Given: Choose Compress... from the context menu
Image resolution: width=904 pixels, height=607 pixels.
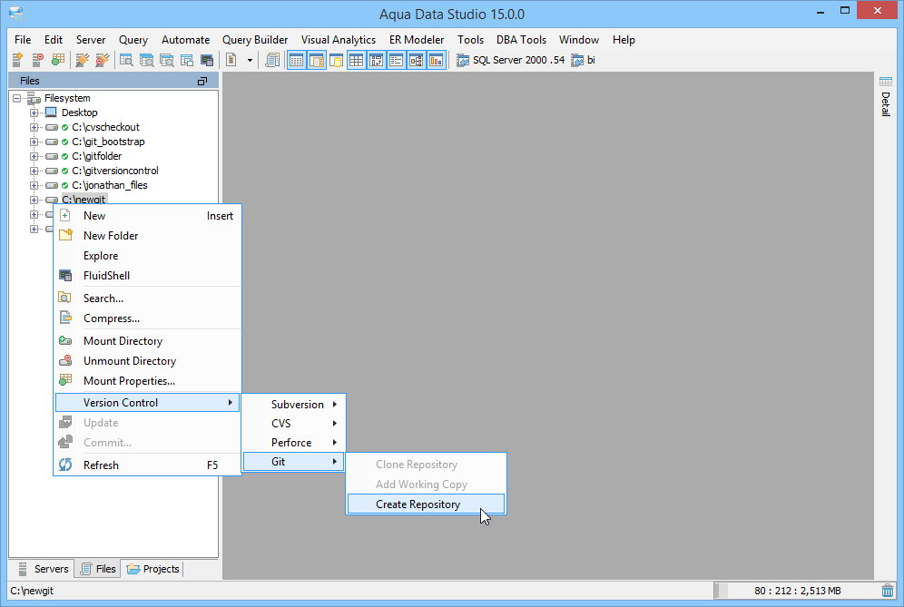Looking at the screenshot, I should 147,318.
